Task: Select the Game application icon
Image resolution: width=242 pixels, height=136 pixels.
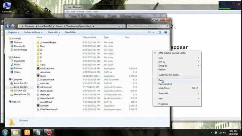Action: click(38, 76)
